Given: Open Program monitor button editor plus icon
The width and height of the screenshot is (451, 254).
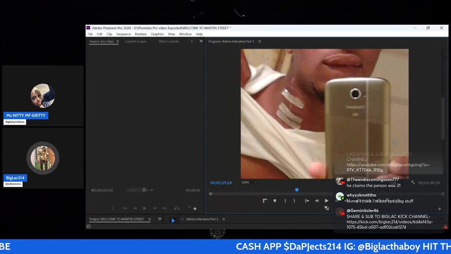Looking at the screenshot, I should 439,209.
